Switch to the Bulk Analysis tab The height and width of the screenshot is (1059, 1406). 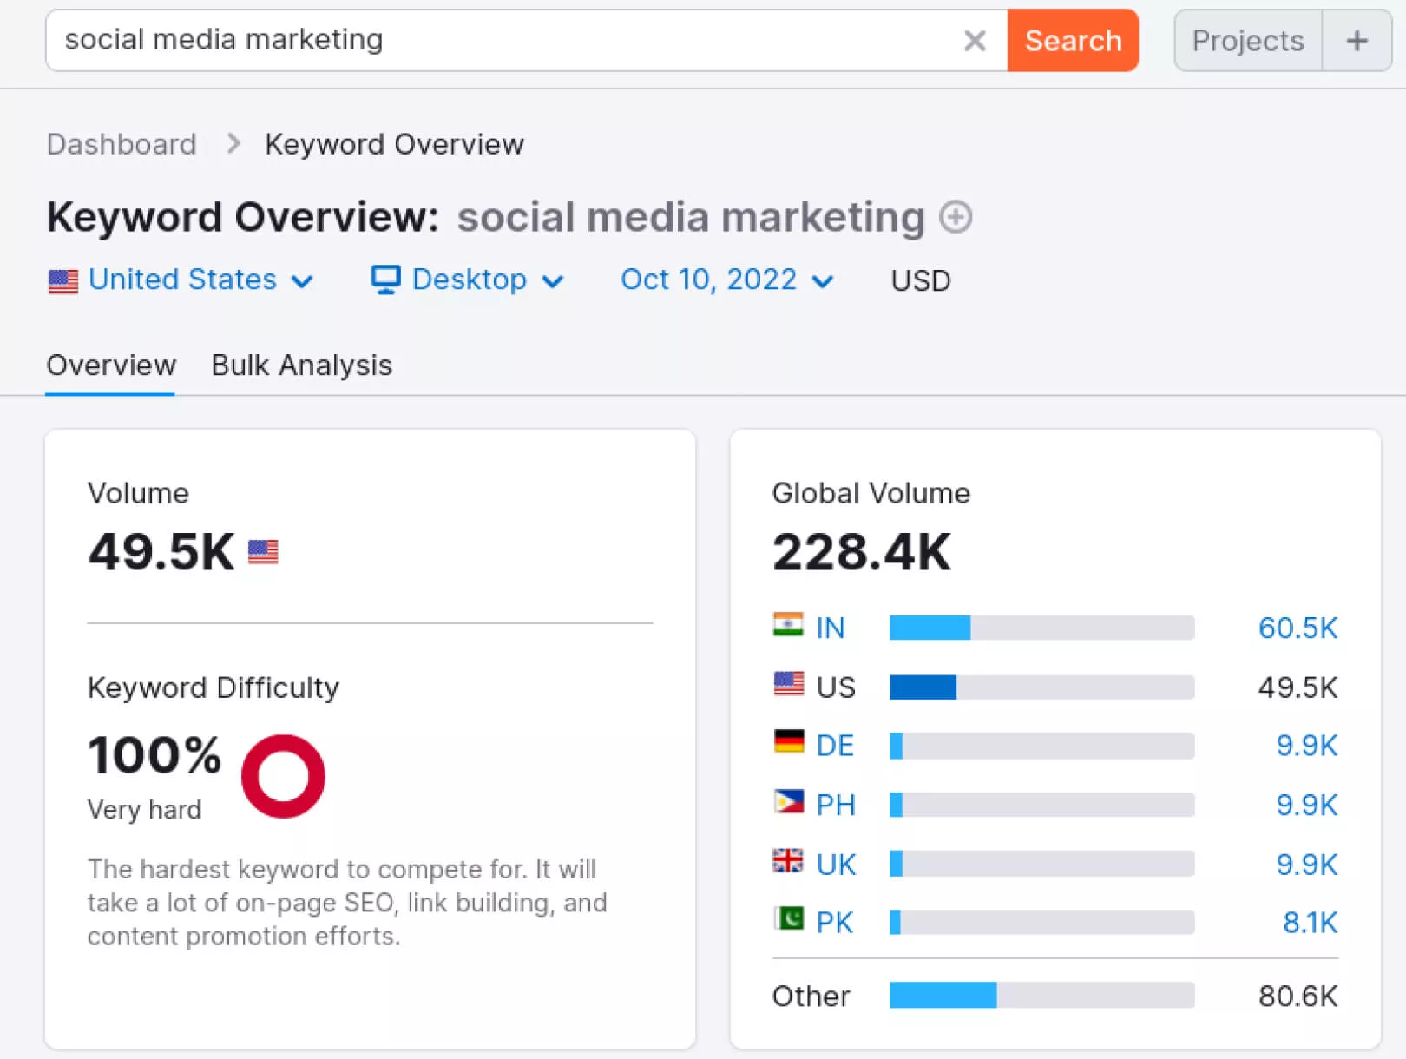tap(301, 365)
